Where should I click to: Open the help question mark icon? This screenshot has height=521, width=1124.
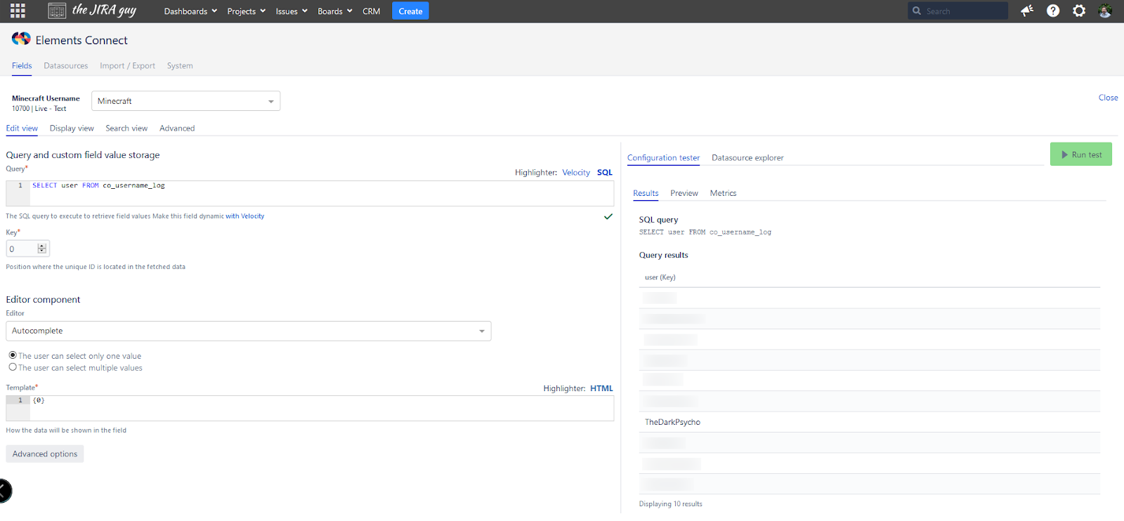click(x=1053, y=11)
